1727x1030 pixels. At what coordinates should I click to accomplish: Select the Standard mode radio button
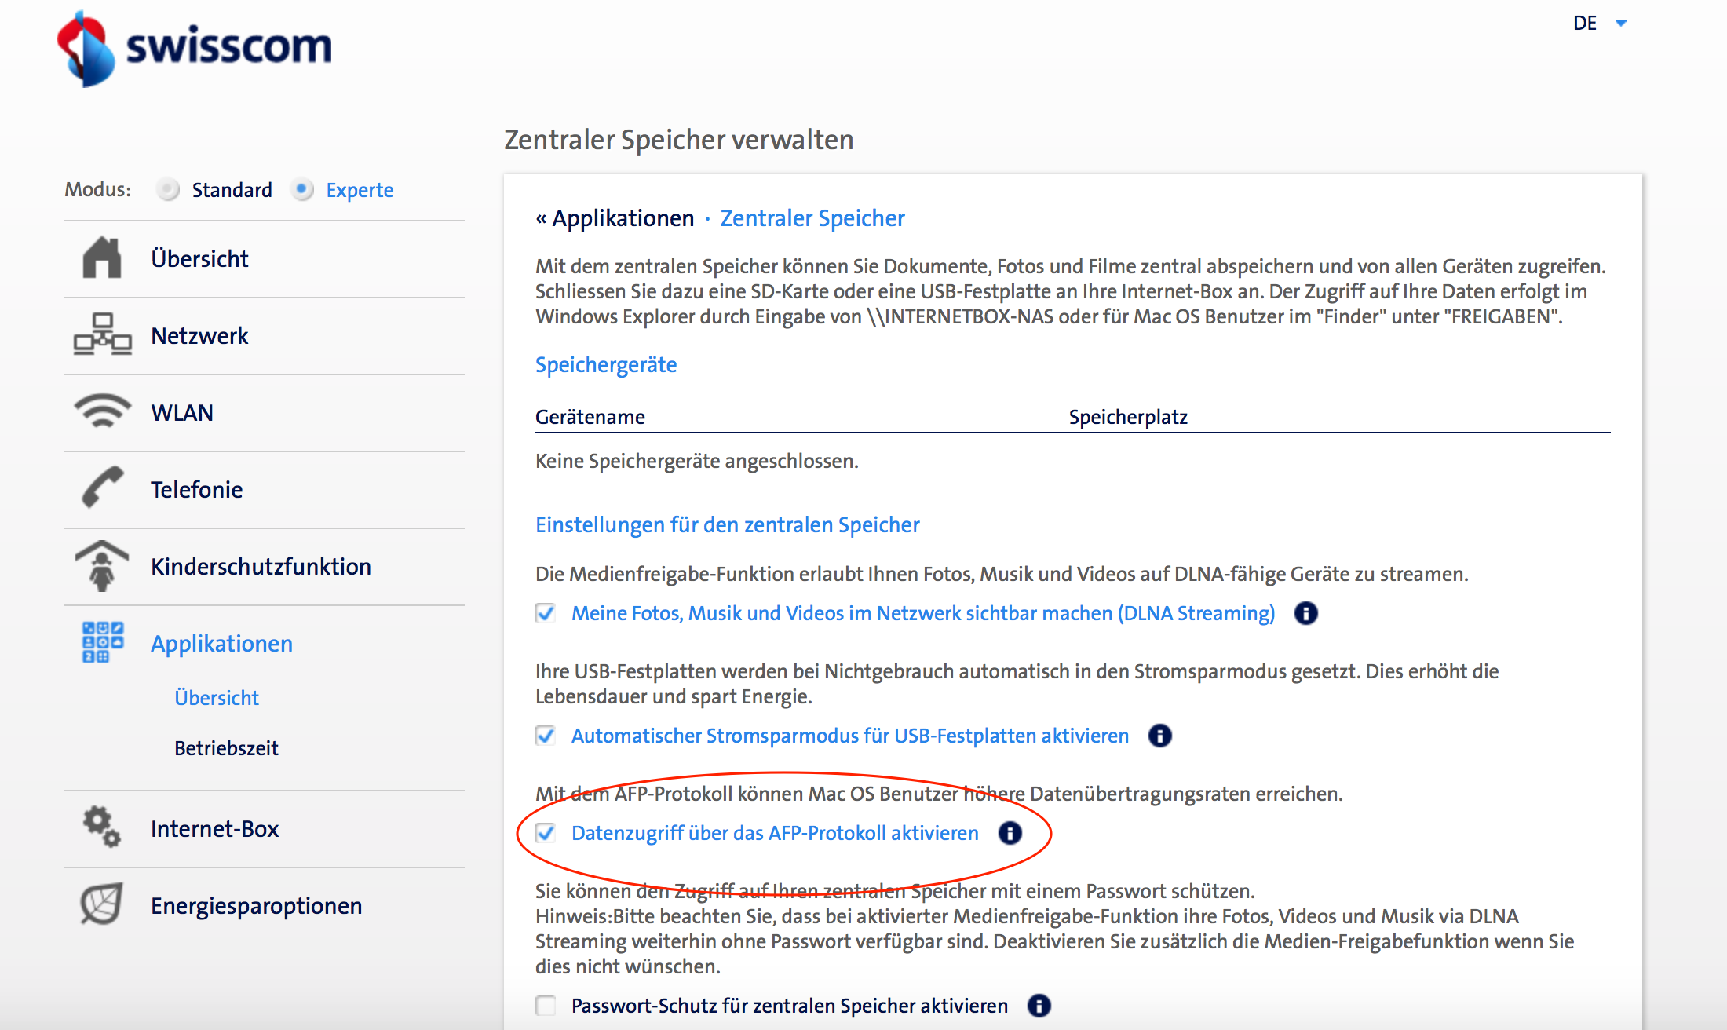(x=167, y=189)
